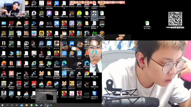
Task: Click the INSIDE game icon
Action: point(79,84)
